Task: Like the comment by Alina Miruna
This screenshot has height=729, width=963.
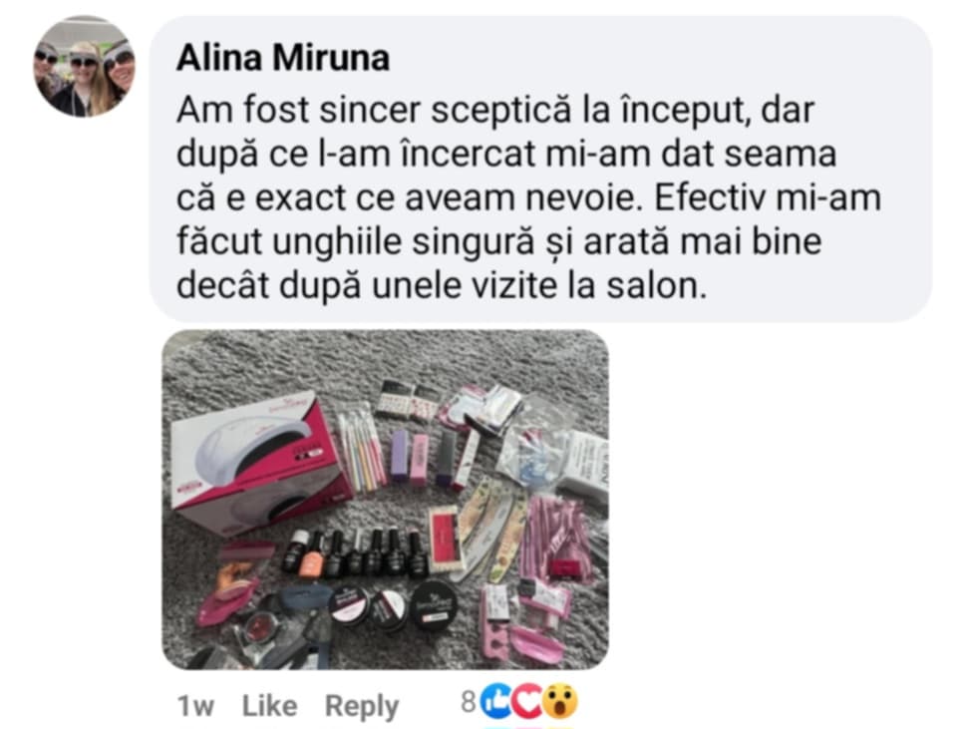Action: pyautogui.click(x=269, y=706)
